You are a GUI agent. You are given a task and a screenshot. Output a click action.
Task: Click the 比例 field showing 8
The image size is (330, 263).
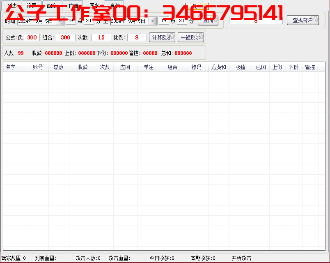tap(137, 37)
